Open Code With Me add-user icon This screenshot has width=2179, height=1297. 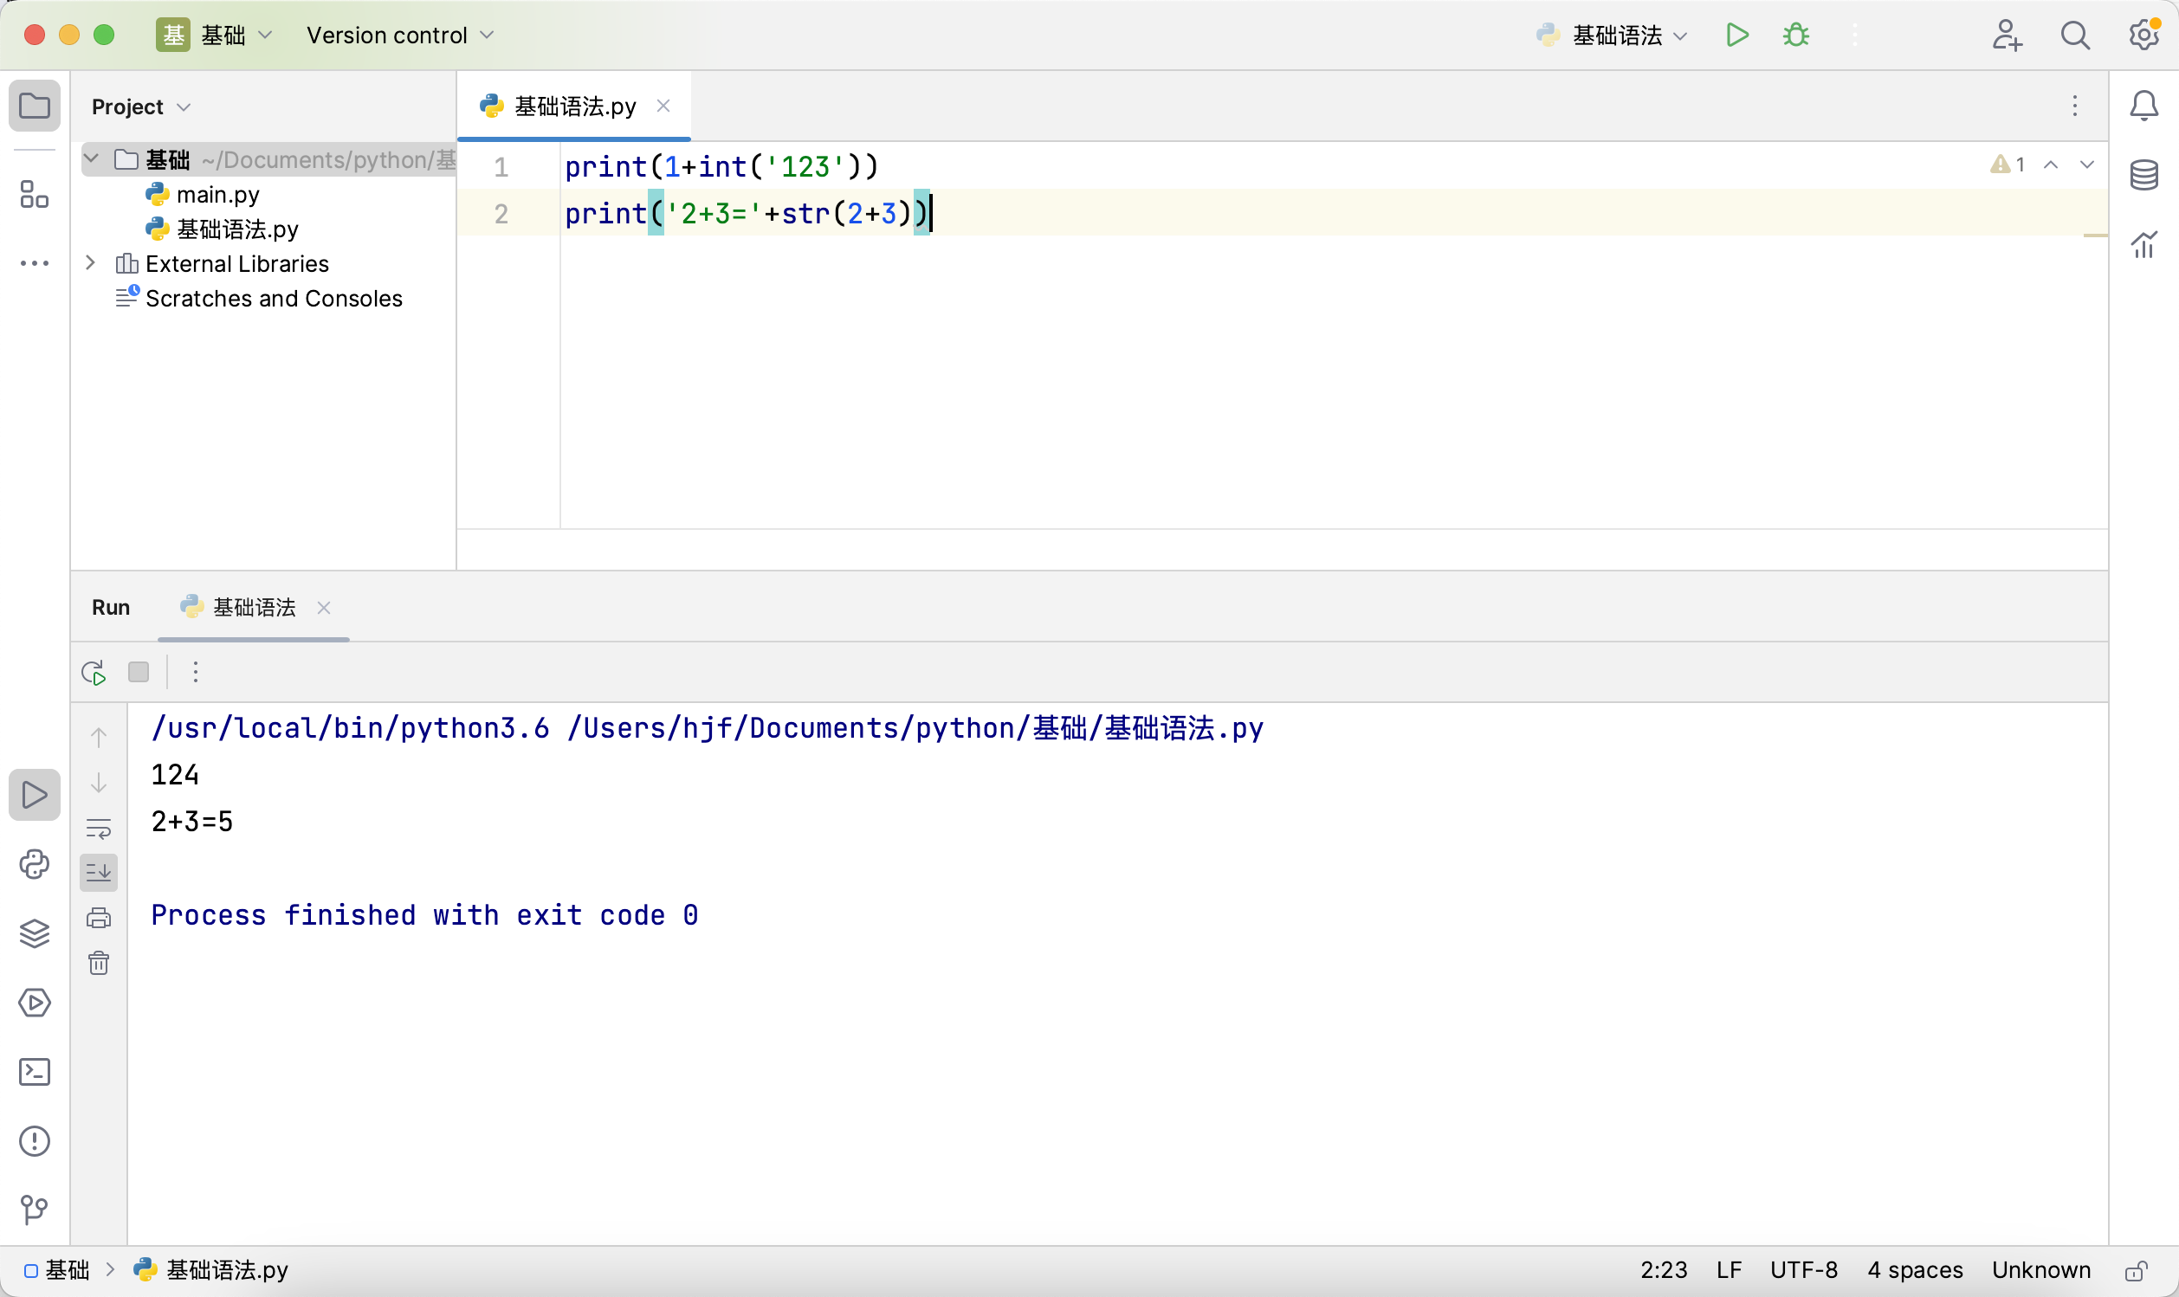[2006, 35]
